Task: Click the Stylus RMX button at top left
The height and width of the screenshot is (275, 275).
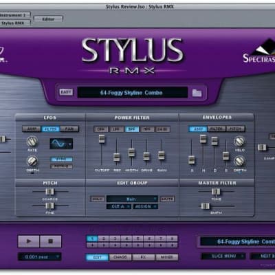Action: [14, 23]
